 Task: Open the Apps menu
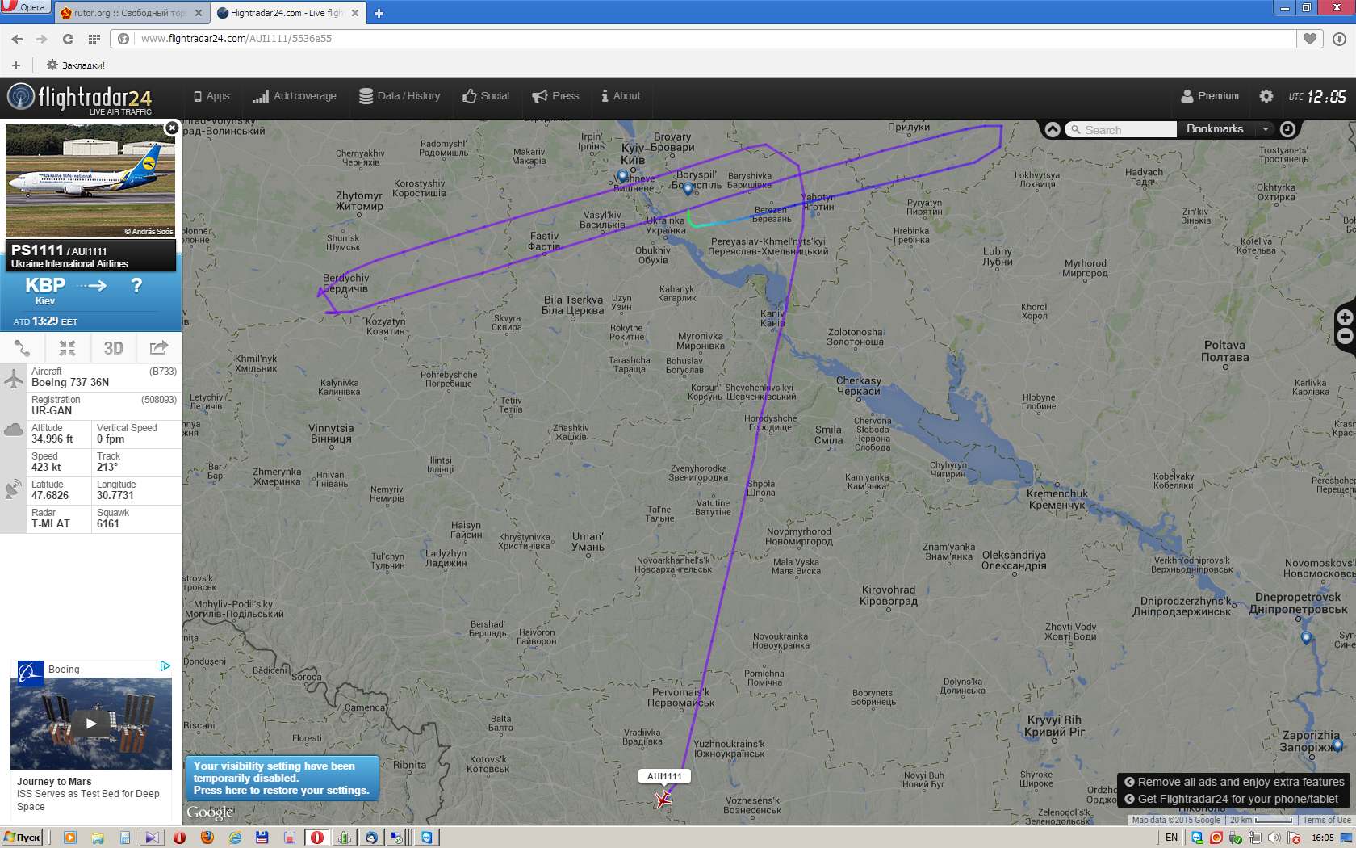[x=211, y=96]
